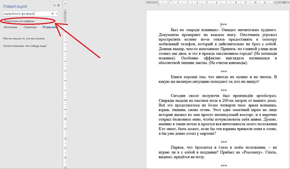290x169 pixels.
Task: Click the word 'мартена' in the document
Action: (x=207, y=133)
